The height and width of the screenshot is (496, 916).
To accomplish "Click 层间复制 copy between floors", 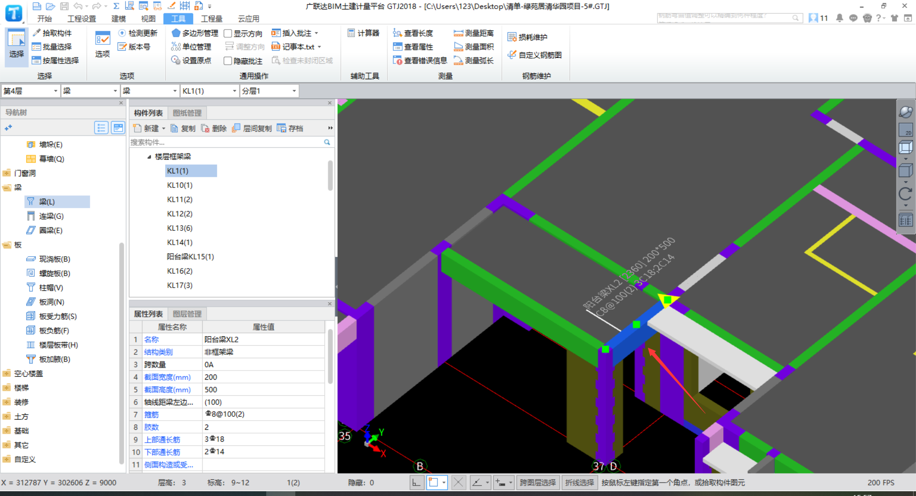I will coord(252,128).
